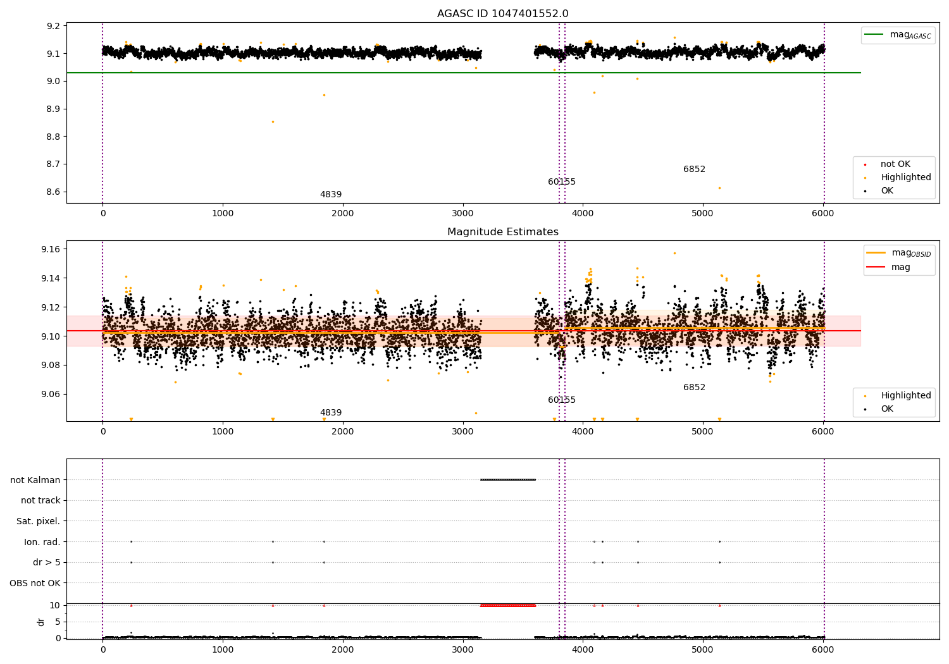
Task: Click the 'dr' y-axis label
Action: click(41, 622)
